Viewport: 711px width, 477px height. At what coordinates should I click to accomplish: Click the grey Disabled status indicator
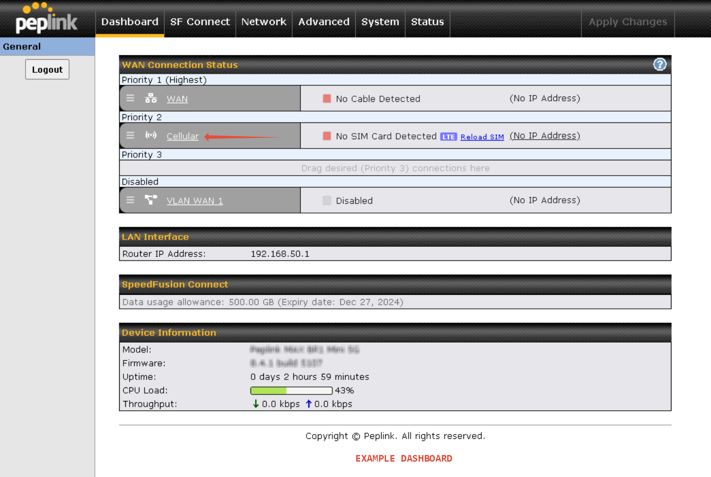point(327,200)
